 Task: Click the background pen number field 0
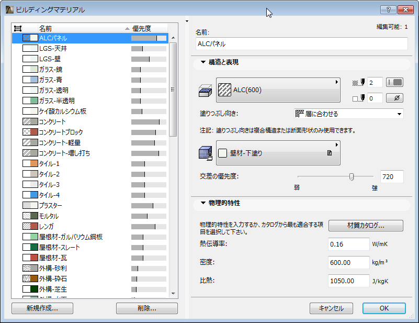[375, 98]
